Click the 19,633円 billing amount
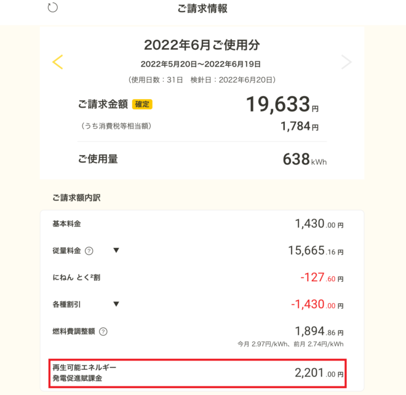Screen dimensions: 406x395 coord(282,105)
